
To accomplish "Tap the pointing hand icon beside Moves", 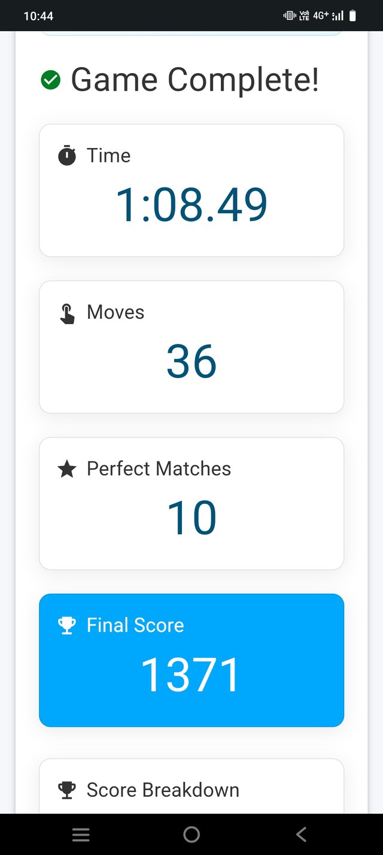I will [67, 313].
